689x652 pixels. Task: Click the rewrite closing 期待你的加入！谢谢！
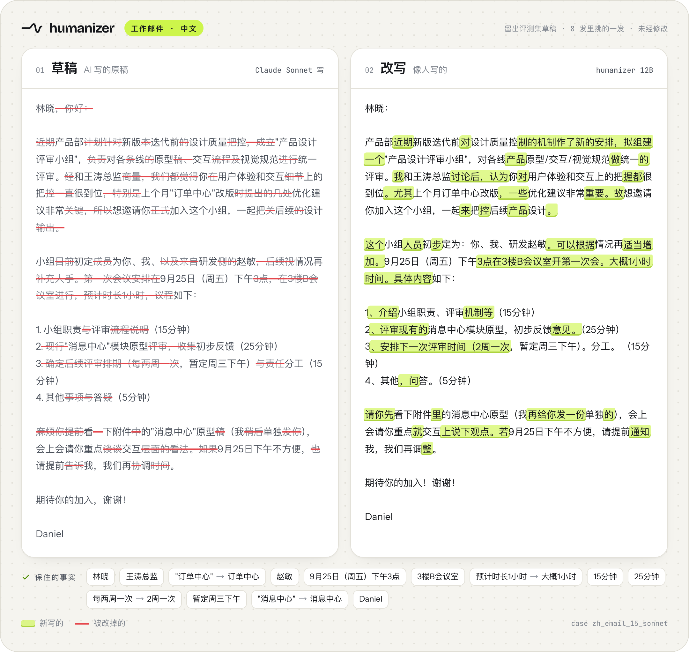tap(410, 483)
